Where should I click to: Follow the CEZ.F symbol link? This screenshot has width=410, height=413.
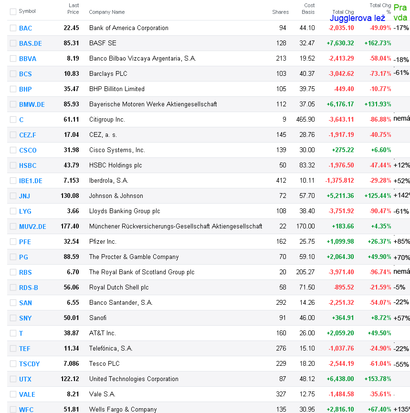(x=27, y=135)
